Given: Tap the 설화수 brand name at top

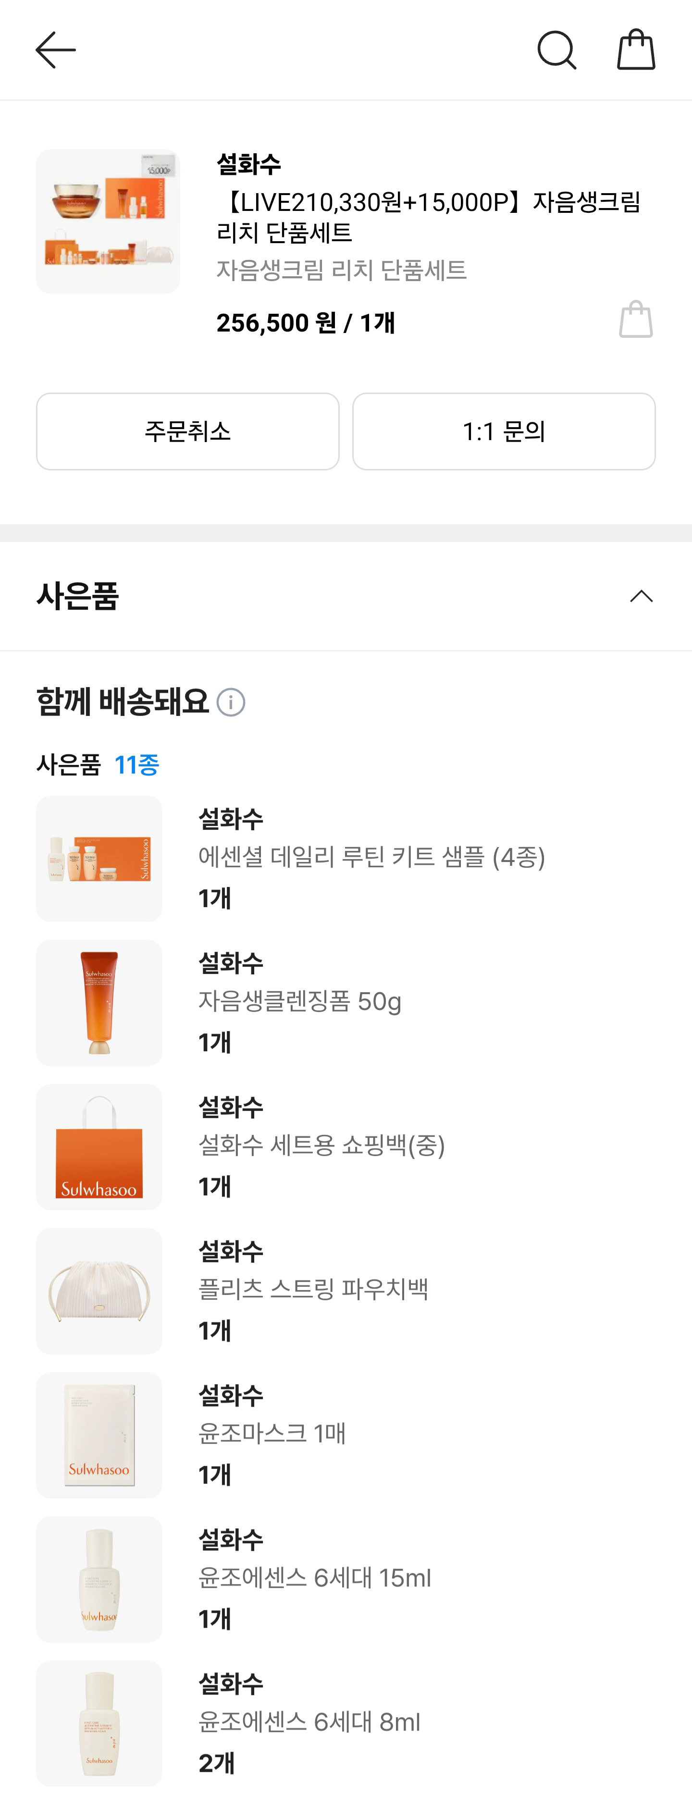Looking at the screenshot, I should 249,164.
